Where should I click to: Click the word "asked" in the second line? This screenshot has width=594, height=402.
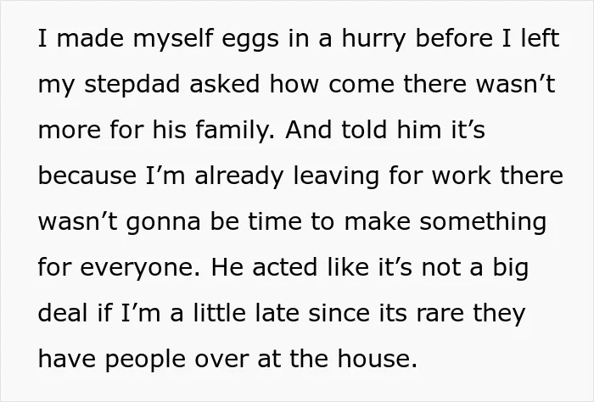[224, 85]
